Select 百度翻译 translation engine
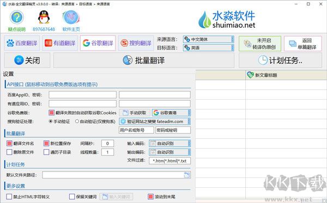The height and width of the screenshot is (203, 327). coord(22,43)
